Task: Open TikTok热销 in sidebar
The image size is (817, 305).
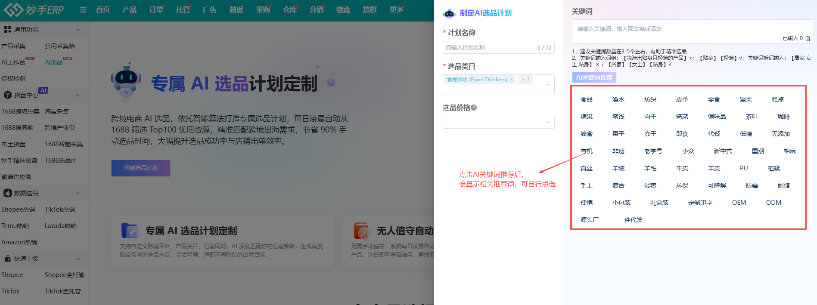Action: tap(60, 209)
